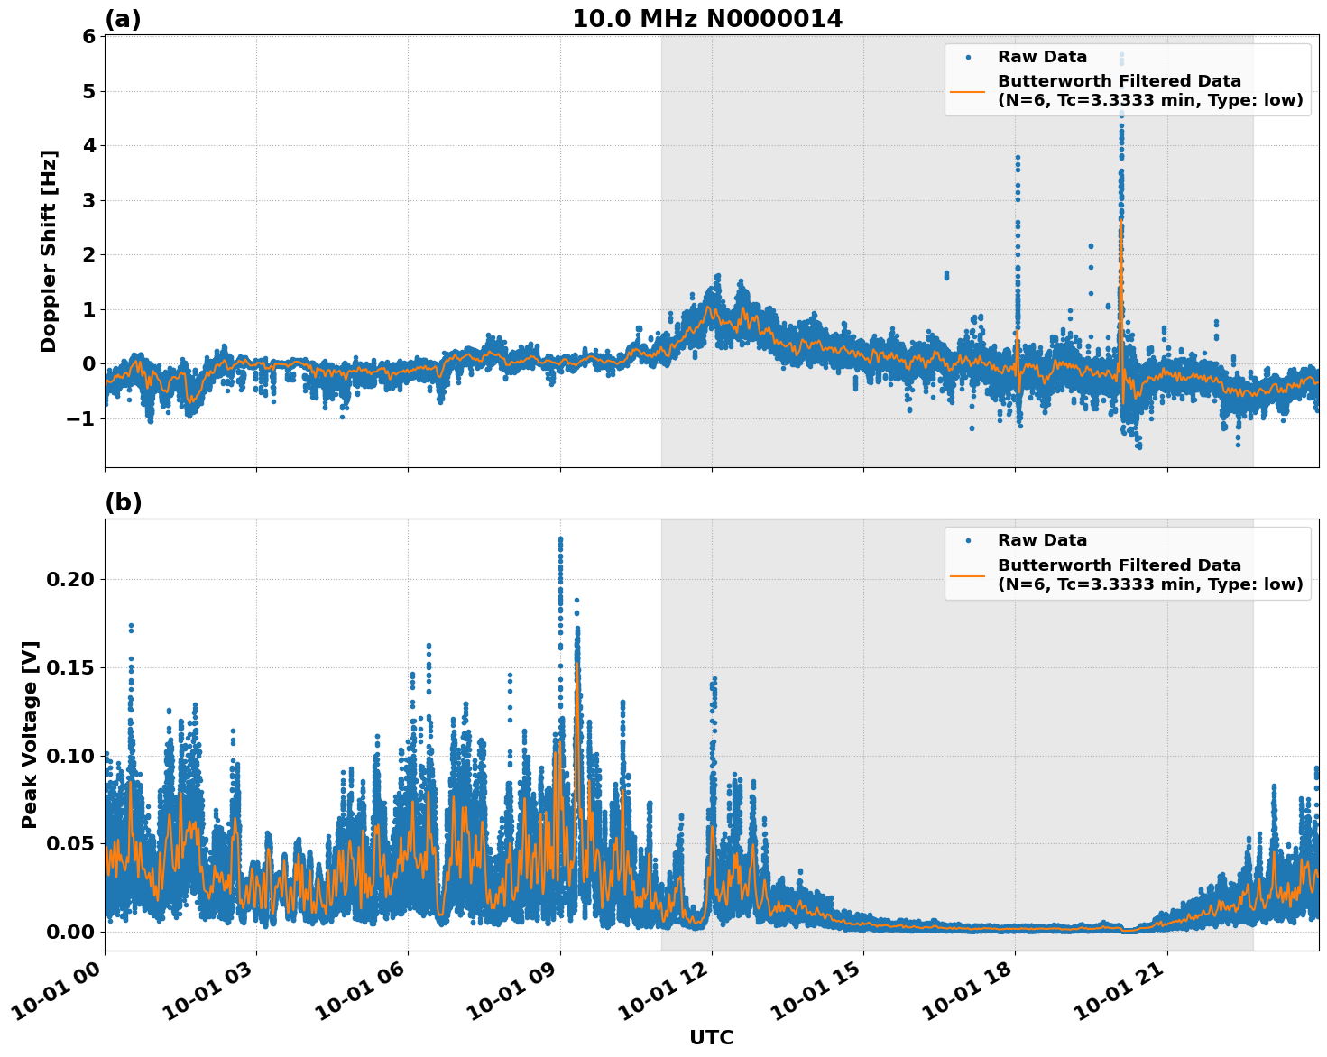The width and height of the screenshot is (1327, 1057).
Task: Click the "Peak Voltage [V]" axis label
Action: [x=30, y=734]
